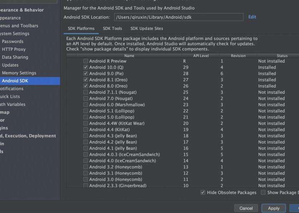Select System Settings in sidebar
The height and width of the screenshot is (213, 299).
coord(15,34)
